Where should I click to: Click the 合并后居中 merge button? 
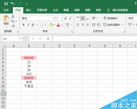tap(112, 25)
